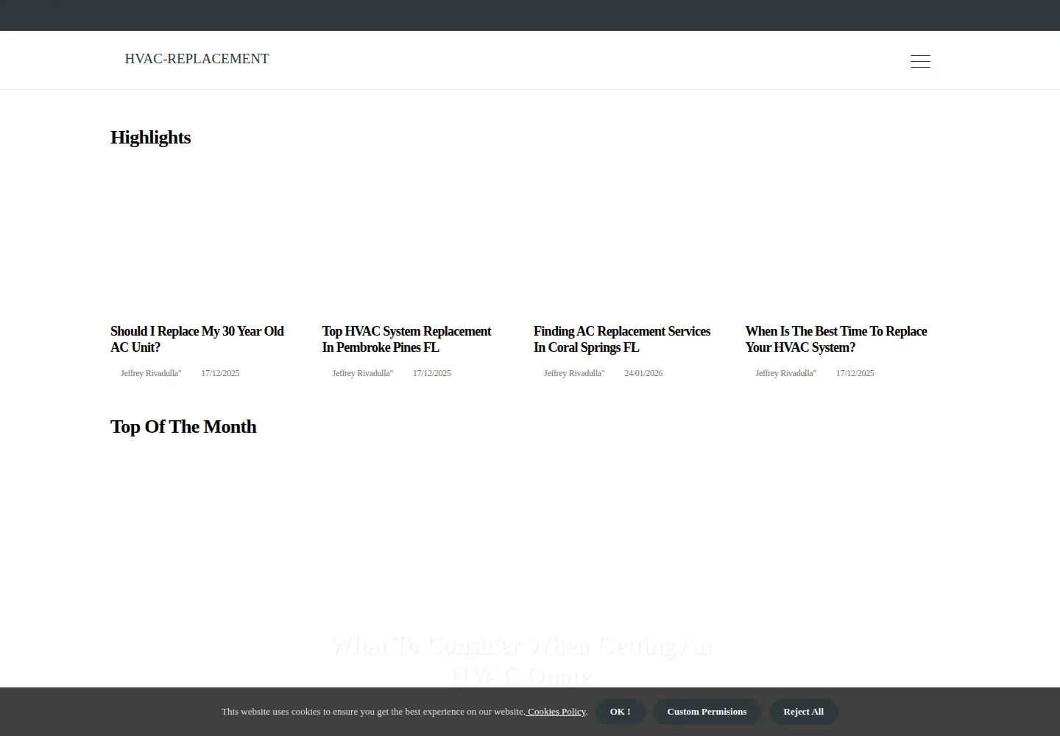The image size is (1060, 736).
Task: Open "When Is The Best Time To Replace Your HVAC System?"
Action: (x=836, y=339)
